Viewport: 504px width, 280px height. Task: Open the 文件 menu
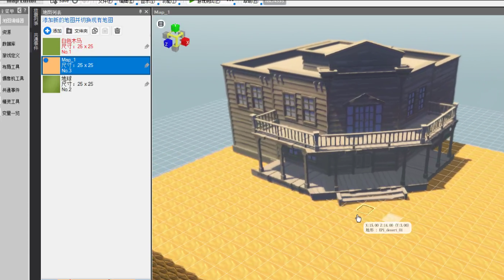[105, 1]
